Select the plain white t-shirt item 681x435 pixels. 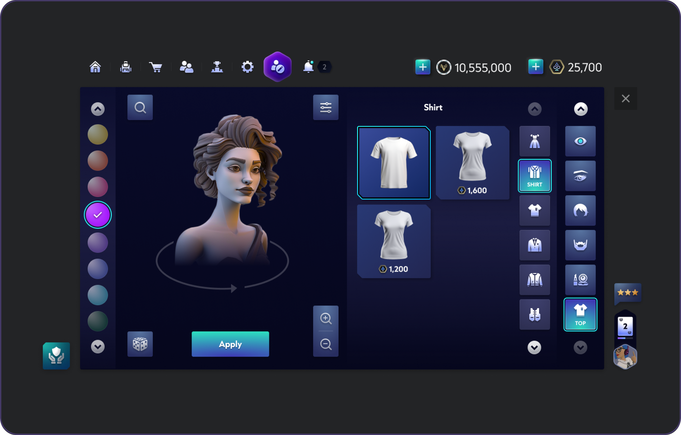394,163
